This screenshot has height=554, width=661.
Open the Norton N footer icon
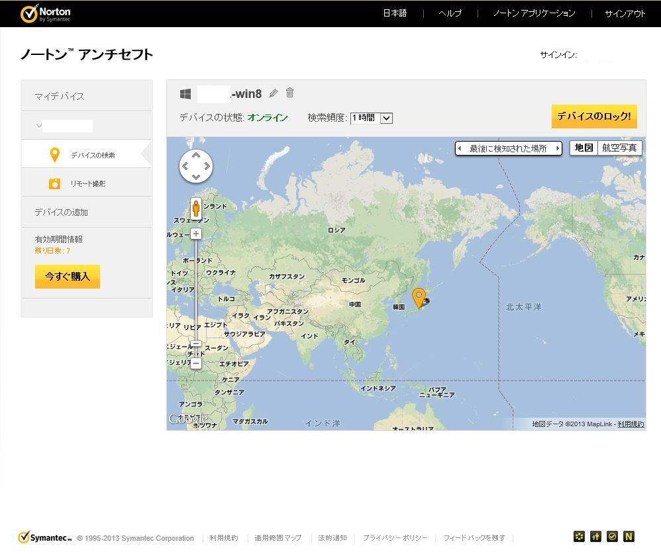click(x=629, y=536)
